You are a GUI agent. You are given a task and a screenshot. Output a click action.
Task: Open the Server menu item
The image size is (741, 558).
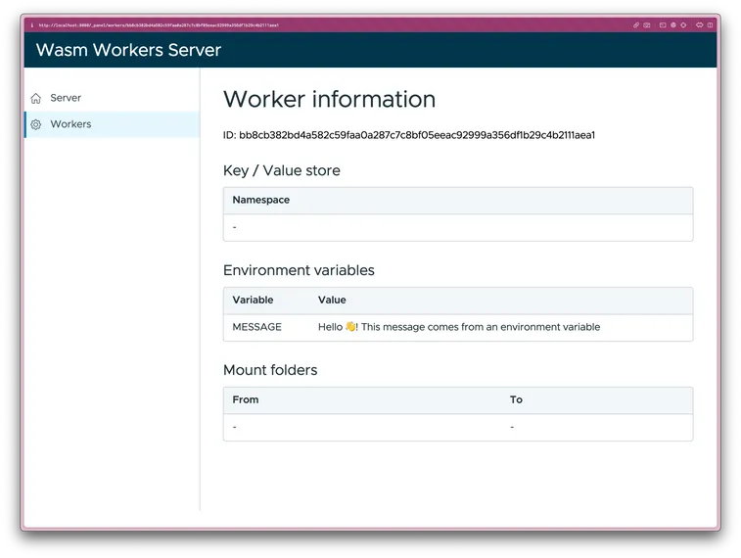66,98
